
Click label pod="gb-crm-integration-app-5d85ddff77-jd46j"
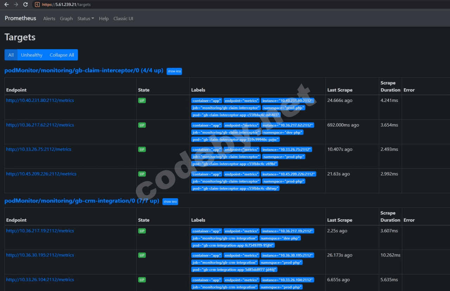234,270
